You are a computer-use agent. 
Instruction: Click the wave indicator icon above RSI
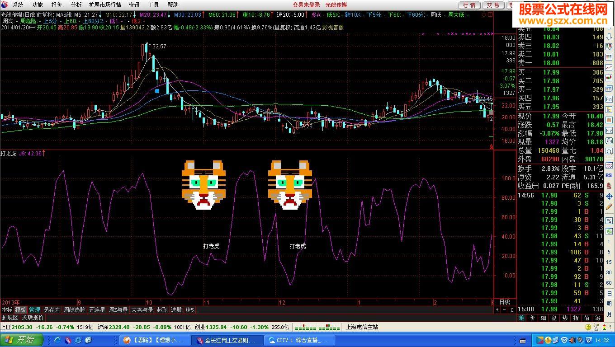click(609, 165)
